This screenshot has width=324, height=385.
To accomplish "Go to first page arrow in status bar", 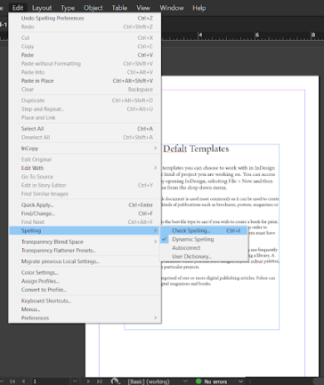I will tap(12, 381).
